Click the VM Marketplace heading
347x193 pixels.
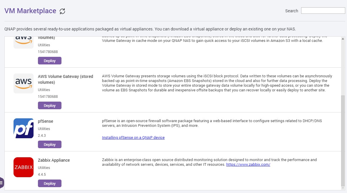(x=30, y=11)
